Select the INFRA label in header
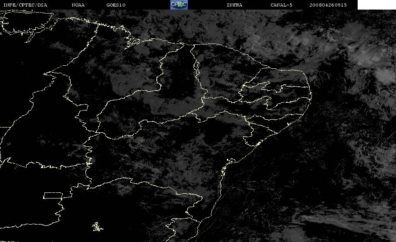396x242 pixels. coord(234,5)
